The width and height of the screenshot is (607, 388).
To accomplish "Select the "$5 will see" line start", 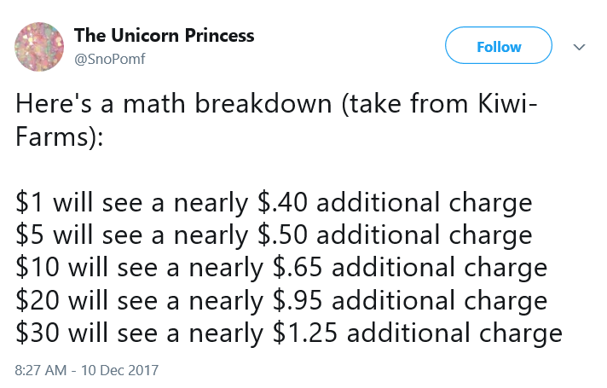I will point(78,235).
